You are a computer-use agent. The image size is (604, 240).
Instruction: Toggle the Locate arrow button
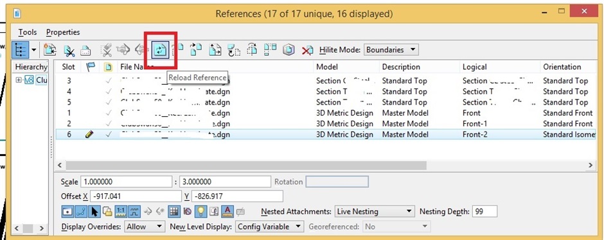pos(94,211)
